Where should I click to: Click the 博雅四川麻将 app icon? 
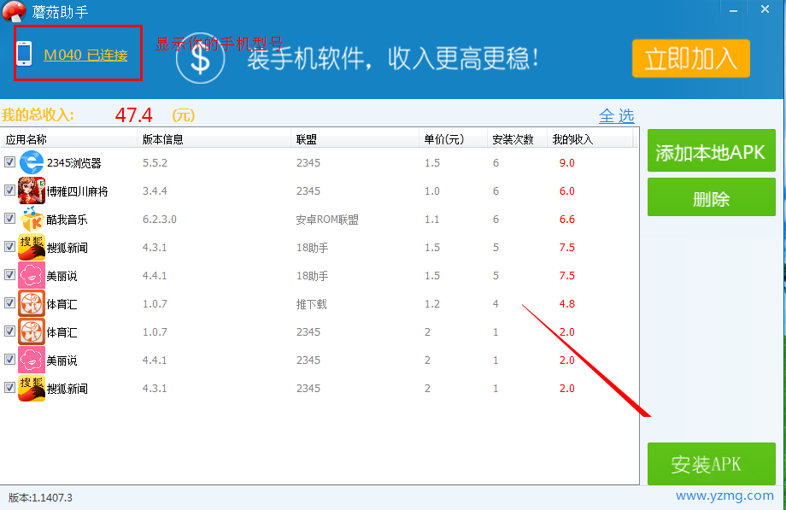[x=32, y=191]
